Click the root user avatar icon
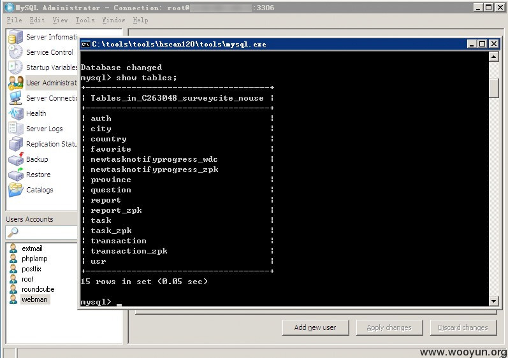 pos(13,279)
